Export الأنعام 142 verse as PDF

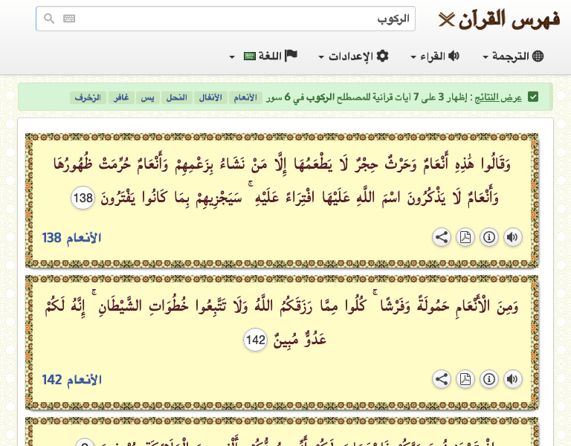465,379
